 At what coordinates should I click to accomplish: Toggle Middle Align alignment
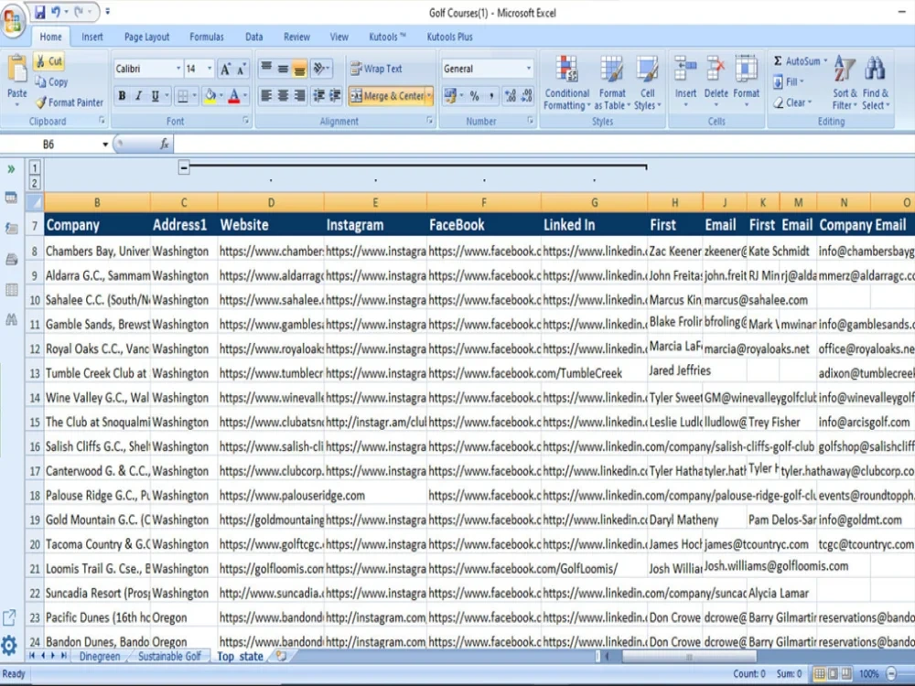(283, 69)
